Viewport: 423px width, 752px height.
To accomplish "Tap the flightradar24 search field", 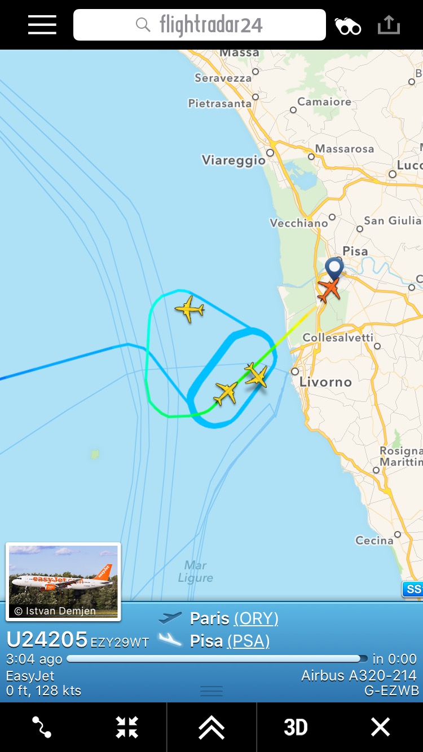I will (200, 25).
